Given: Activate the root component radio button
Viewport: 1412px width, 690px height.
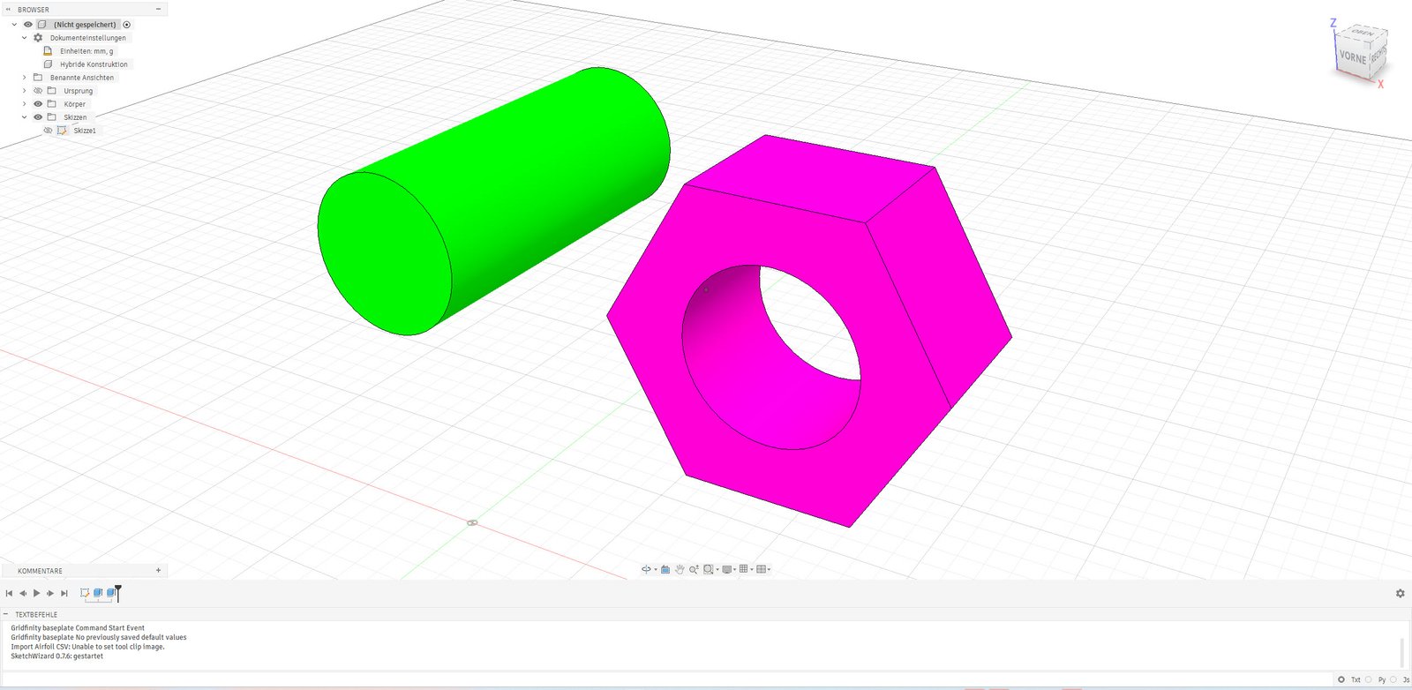Looking at the screenshot, I should tap(126, 25).
